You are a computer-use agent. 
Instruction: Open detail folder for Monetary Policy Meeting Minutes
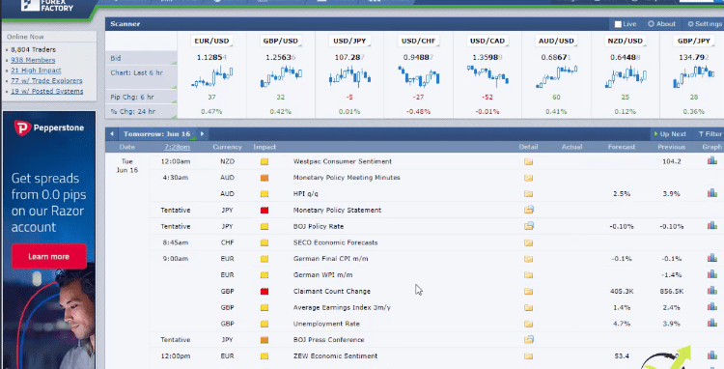coord(528,178)
